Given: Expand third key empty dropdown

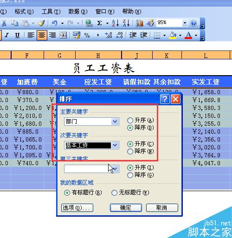Looking at the screenshot, I should tap(115, 169).
